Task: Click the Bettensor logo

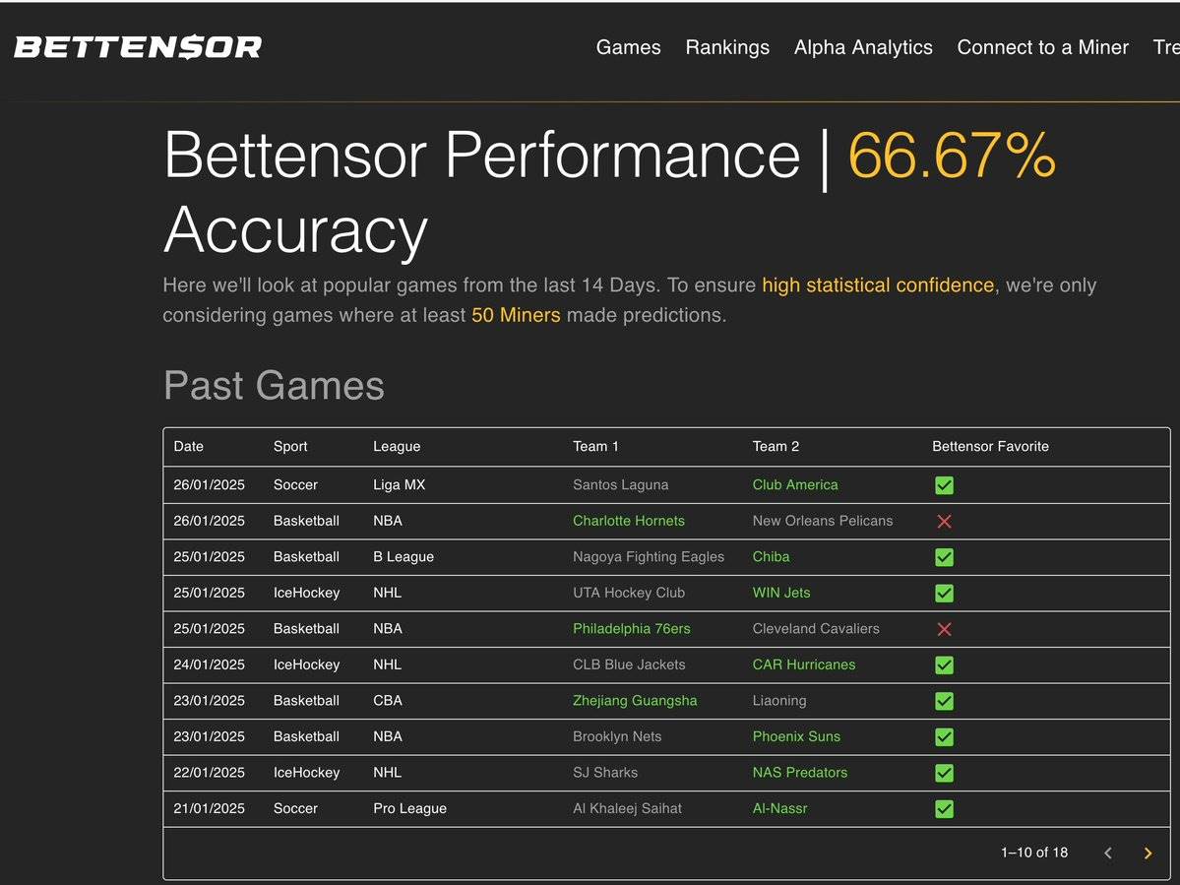Action: point(138,47)
